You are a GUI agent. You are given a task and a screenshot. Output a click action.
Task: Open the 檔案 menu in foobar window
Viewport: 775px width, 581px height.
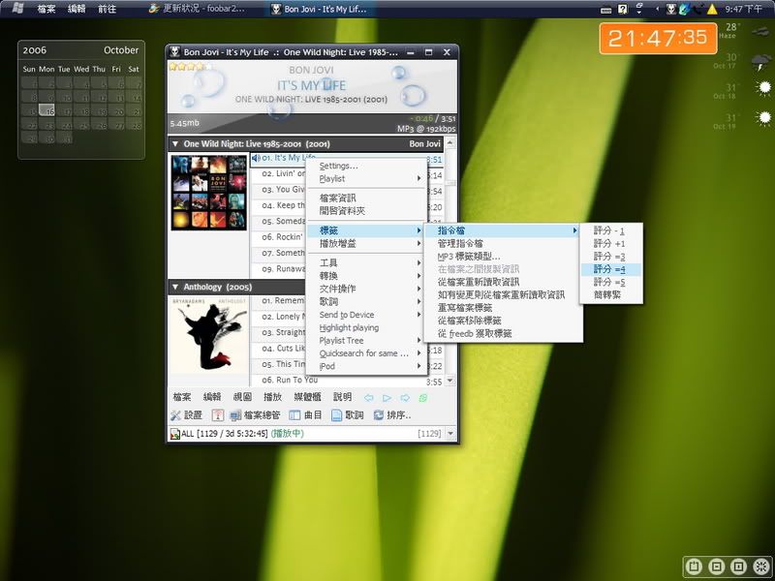[x=182, y=397]
